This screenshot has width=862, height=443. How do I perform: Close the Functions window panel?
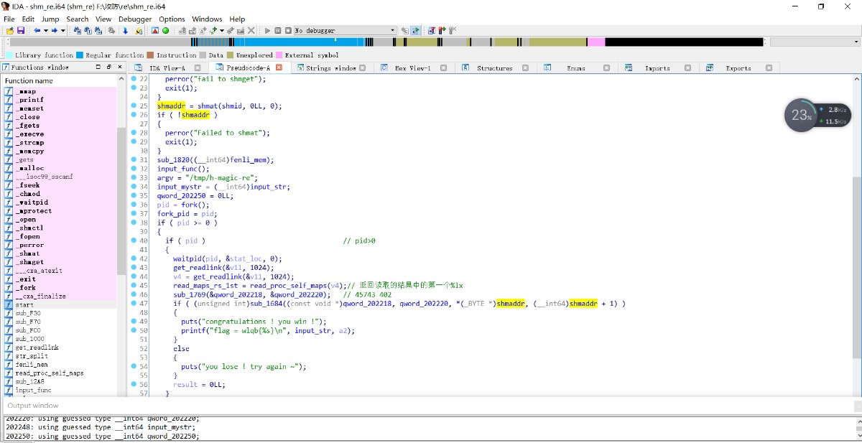[119, 67]
